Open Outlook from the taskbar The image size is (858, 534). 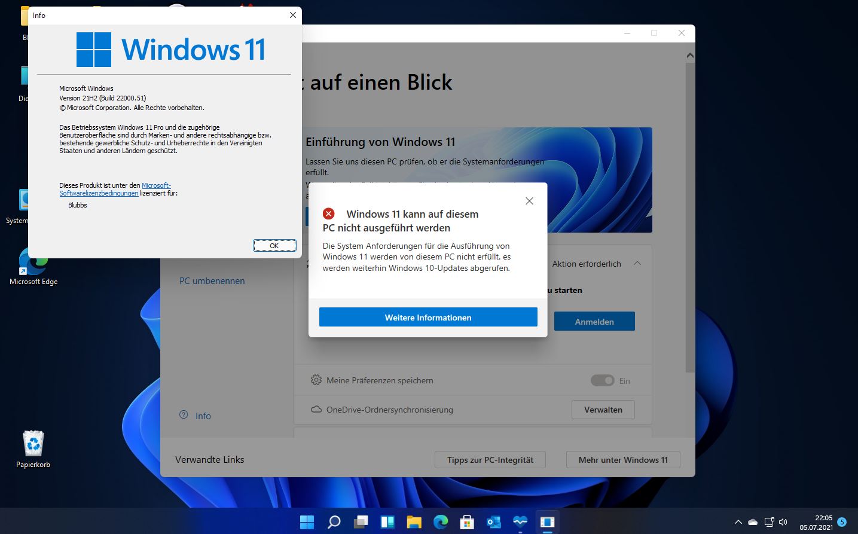(x=494, y=521)
